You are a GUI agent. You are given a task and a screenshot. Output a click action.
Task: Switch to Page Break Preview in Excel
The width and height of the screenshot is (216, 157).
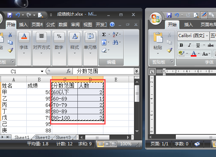114,144
